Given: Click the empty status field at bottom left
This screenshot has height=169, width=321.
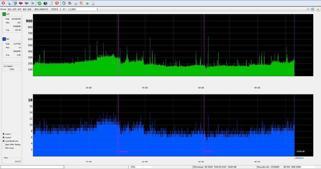Looking at the screenshot, I should coord(32,167).
